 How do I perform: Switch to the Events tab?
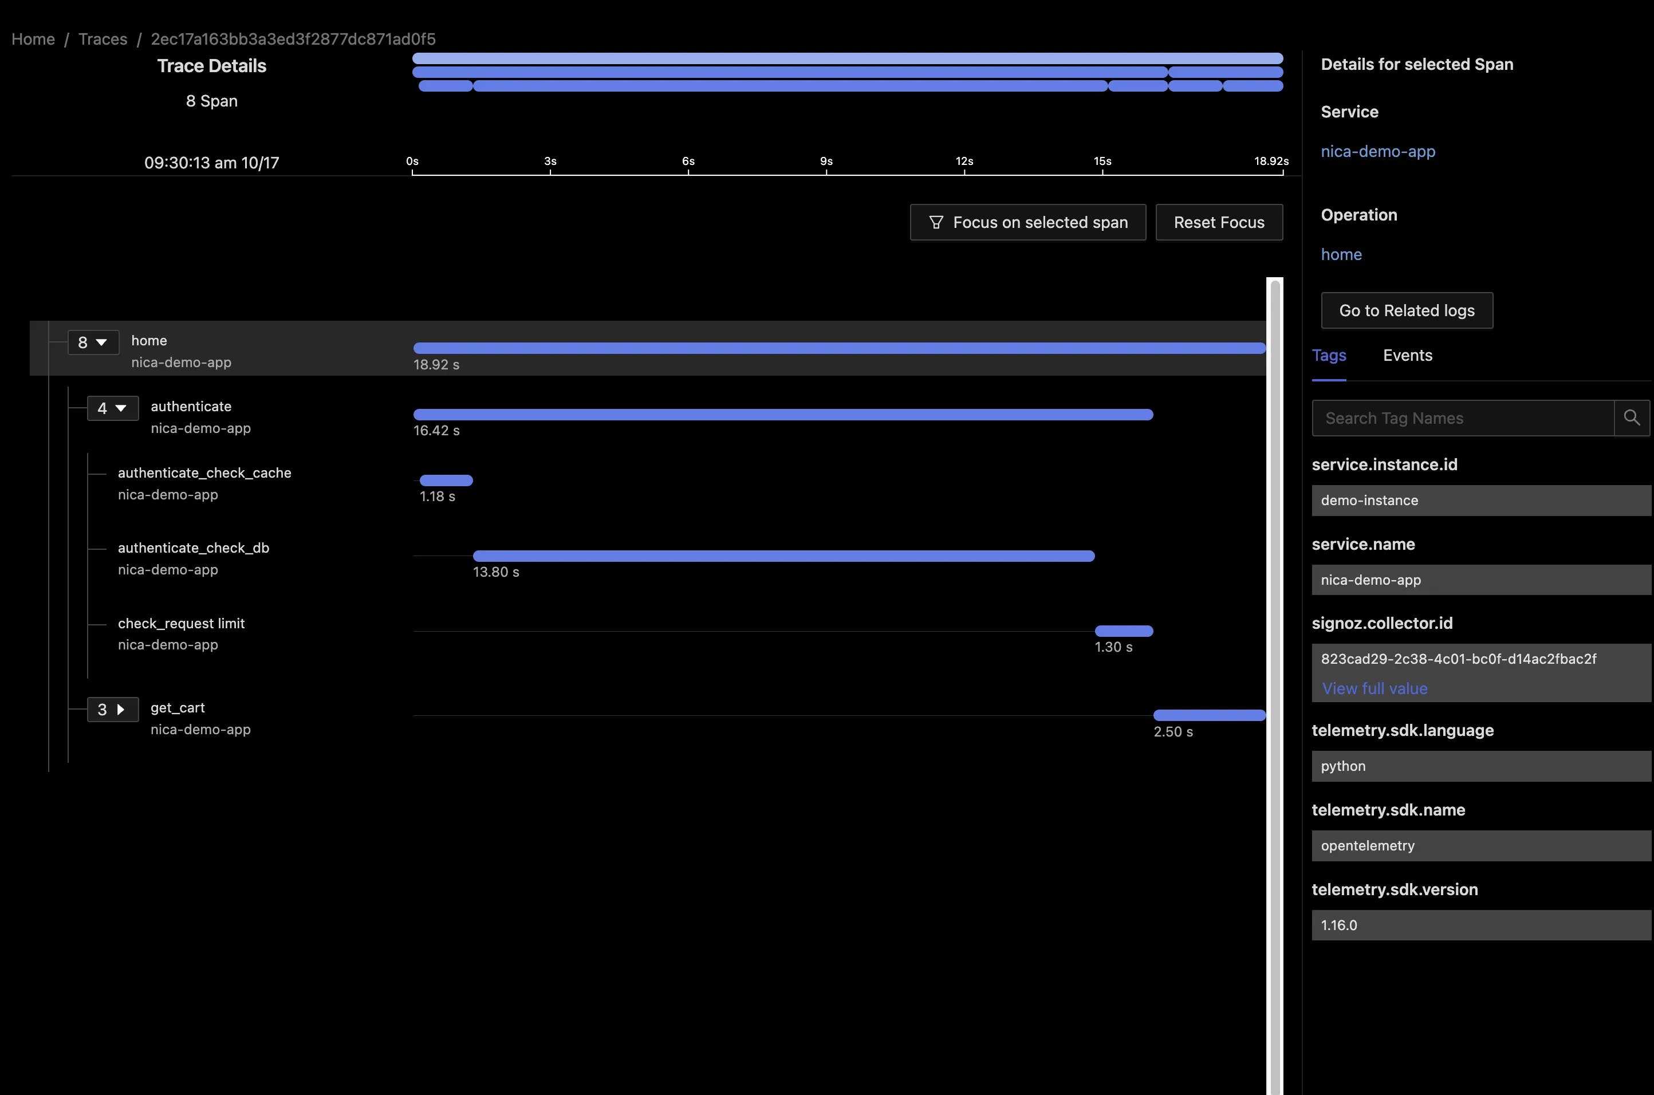1408,356
